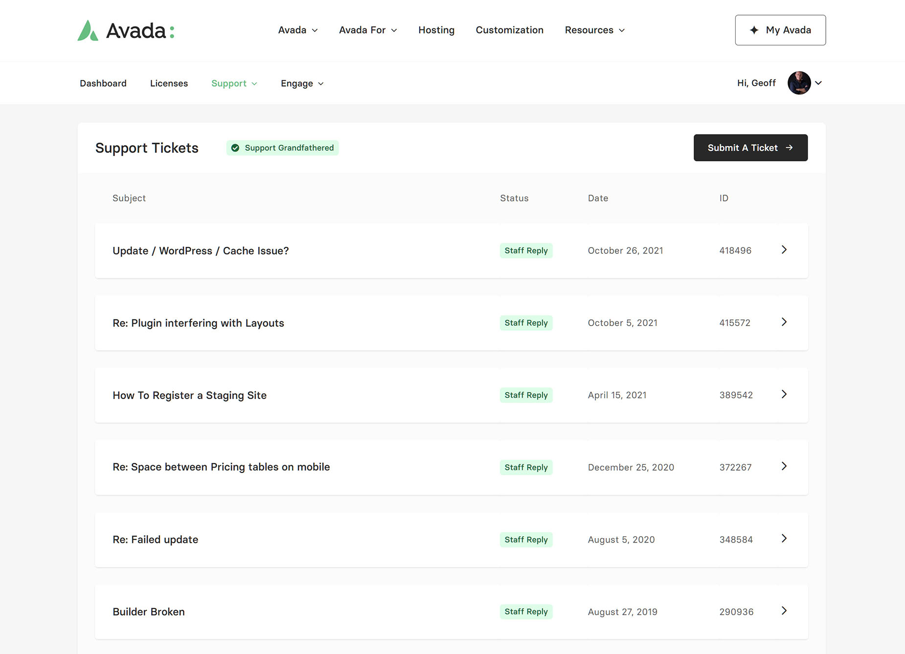Click the October 5, 2021 date
The width and height of the screenshot is (905, 654).
click(622, 323)
